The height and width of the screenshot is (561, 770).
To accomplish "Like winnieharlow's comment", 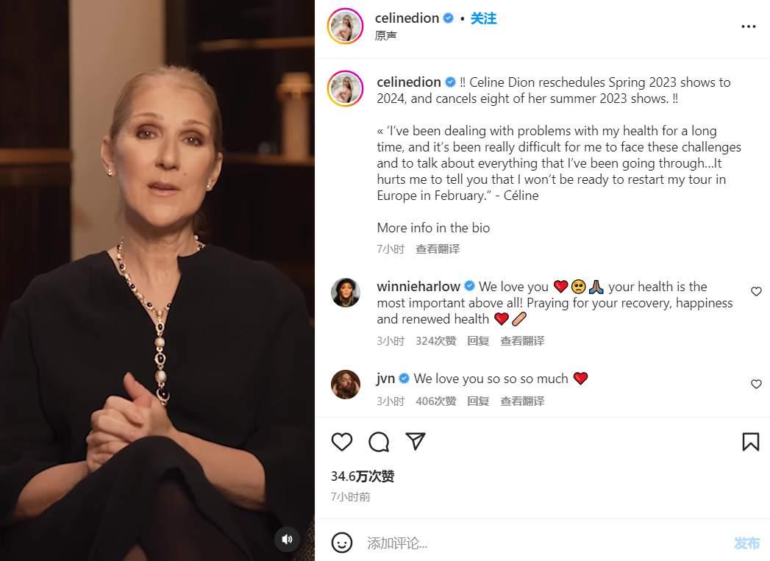I will pos(756,292).
